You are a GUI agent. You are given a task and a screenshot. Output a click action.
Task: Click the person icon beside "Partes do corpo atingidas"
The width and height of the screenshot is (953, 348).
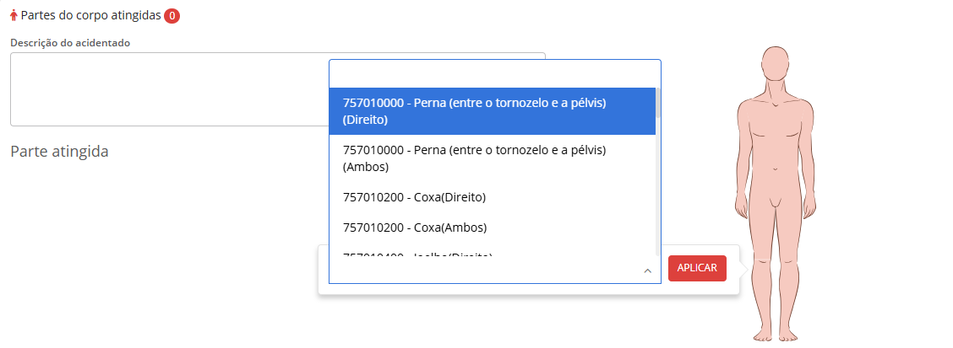[14, 16]
